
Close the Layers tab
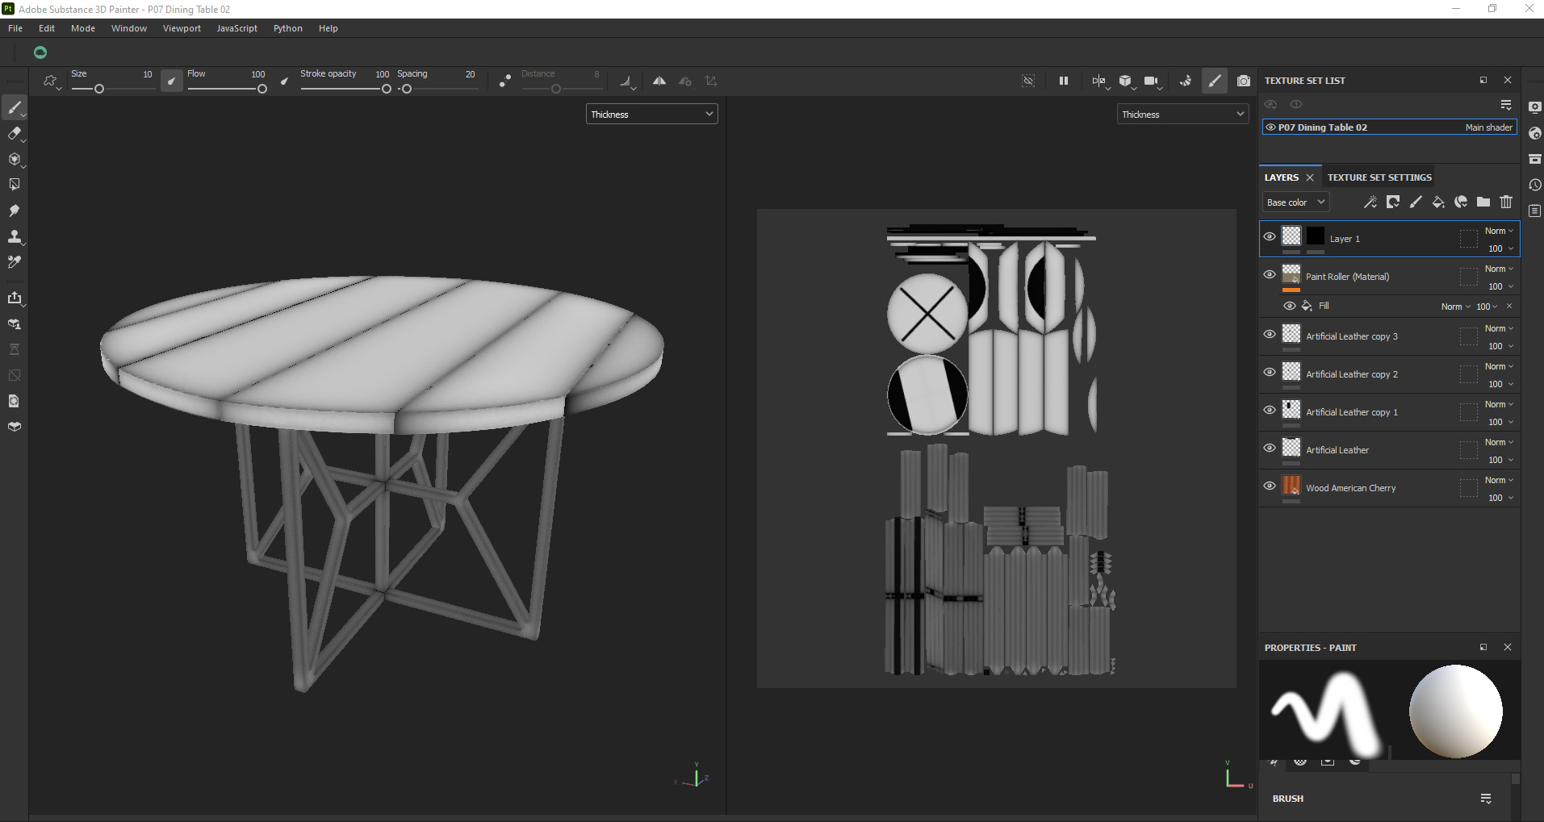(1310, 177)
